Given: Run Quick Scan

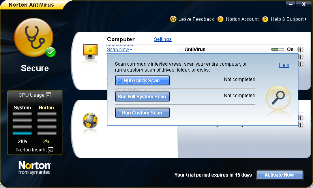Looking at the screenshot, I should (x=142, y=80).
